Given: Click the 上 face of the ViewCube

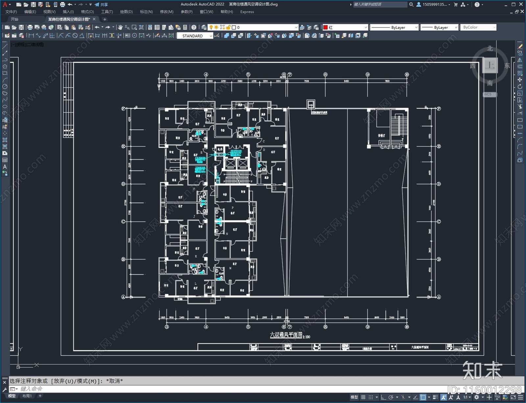Looking at the screenshot, I should click(x=490, y=65).
